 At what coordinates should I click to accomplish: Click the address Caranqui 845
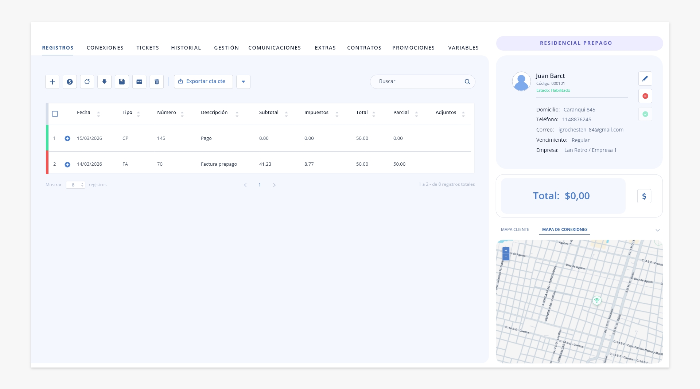(x=579, y=110)
